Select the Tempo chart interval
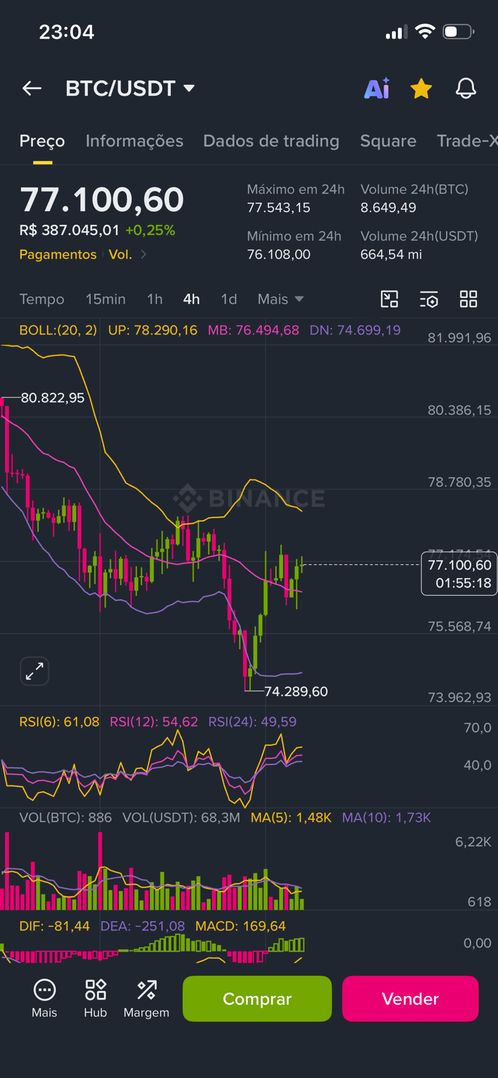 pyautogui.click(x=41, y=299)
